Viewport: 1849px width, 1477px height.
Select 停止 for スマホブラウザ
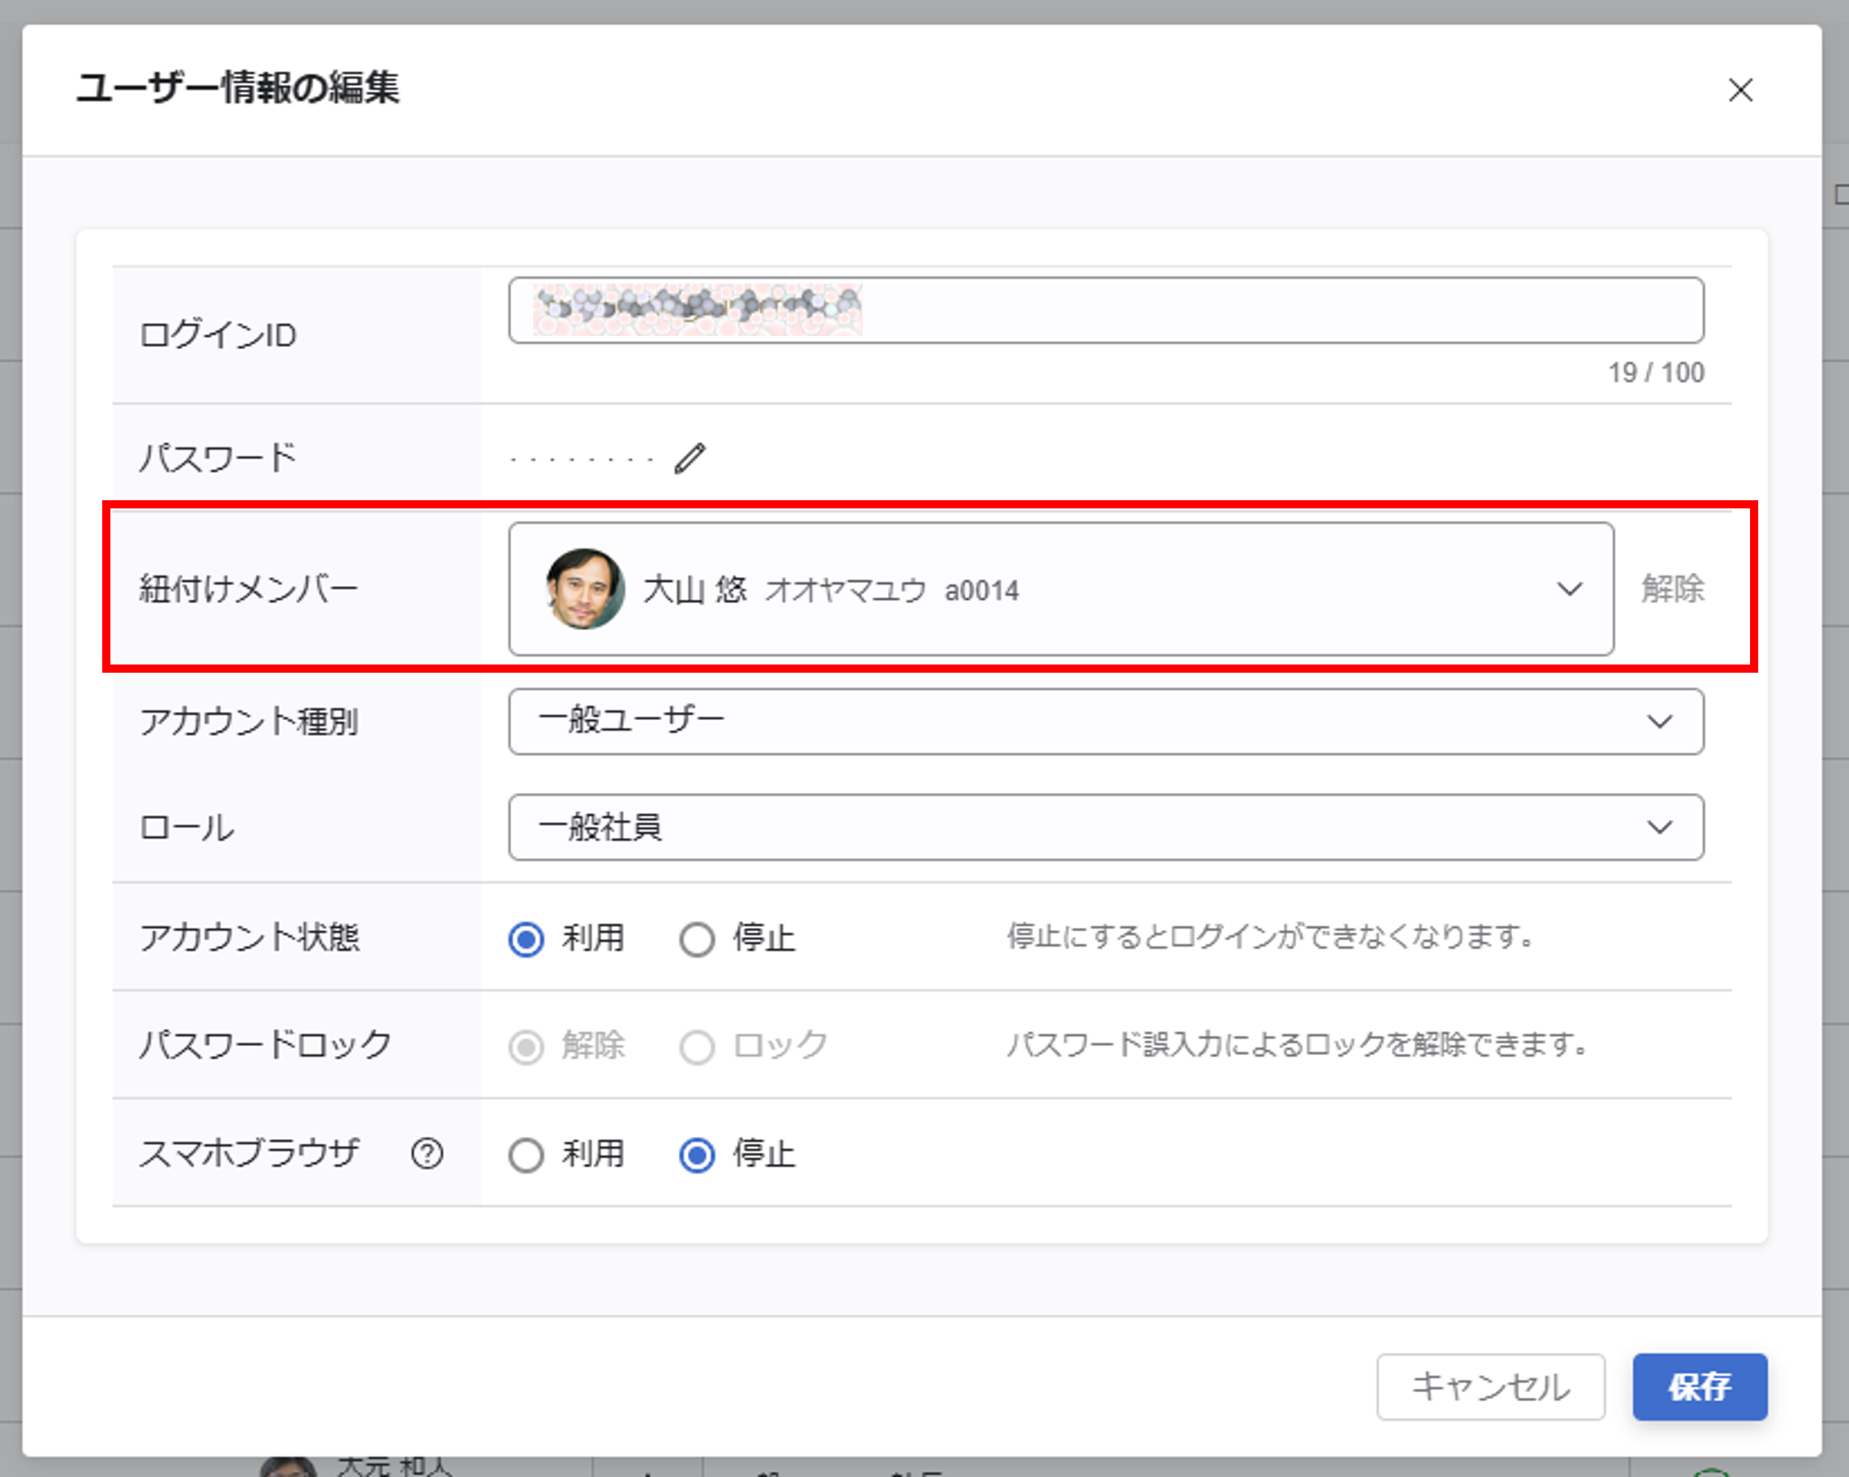697,1155
